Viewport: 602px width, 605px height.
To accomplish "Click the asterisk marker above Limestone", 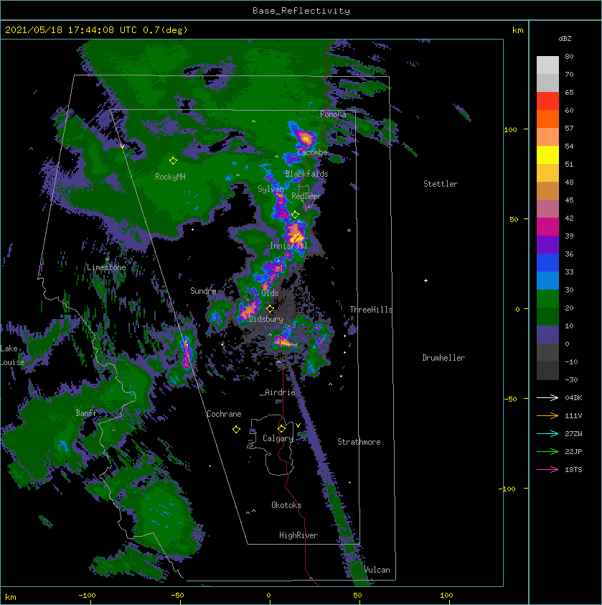I will click(107, 259).
